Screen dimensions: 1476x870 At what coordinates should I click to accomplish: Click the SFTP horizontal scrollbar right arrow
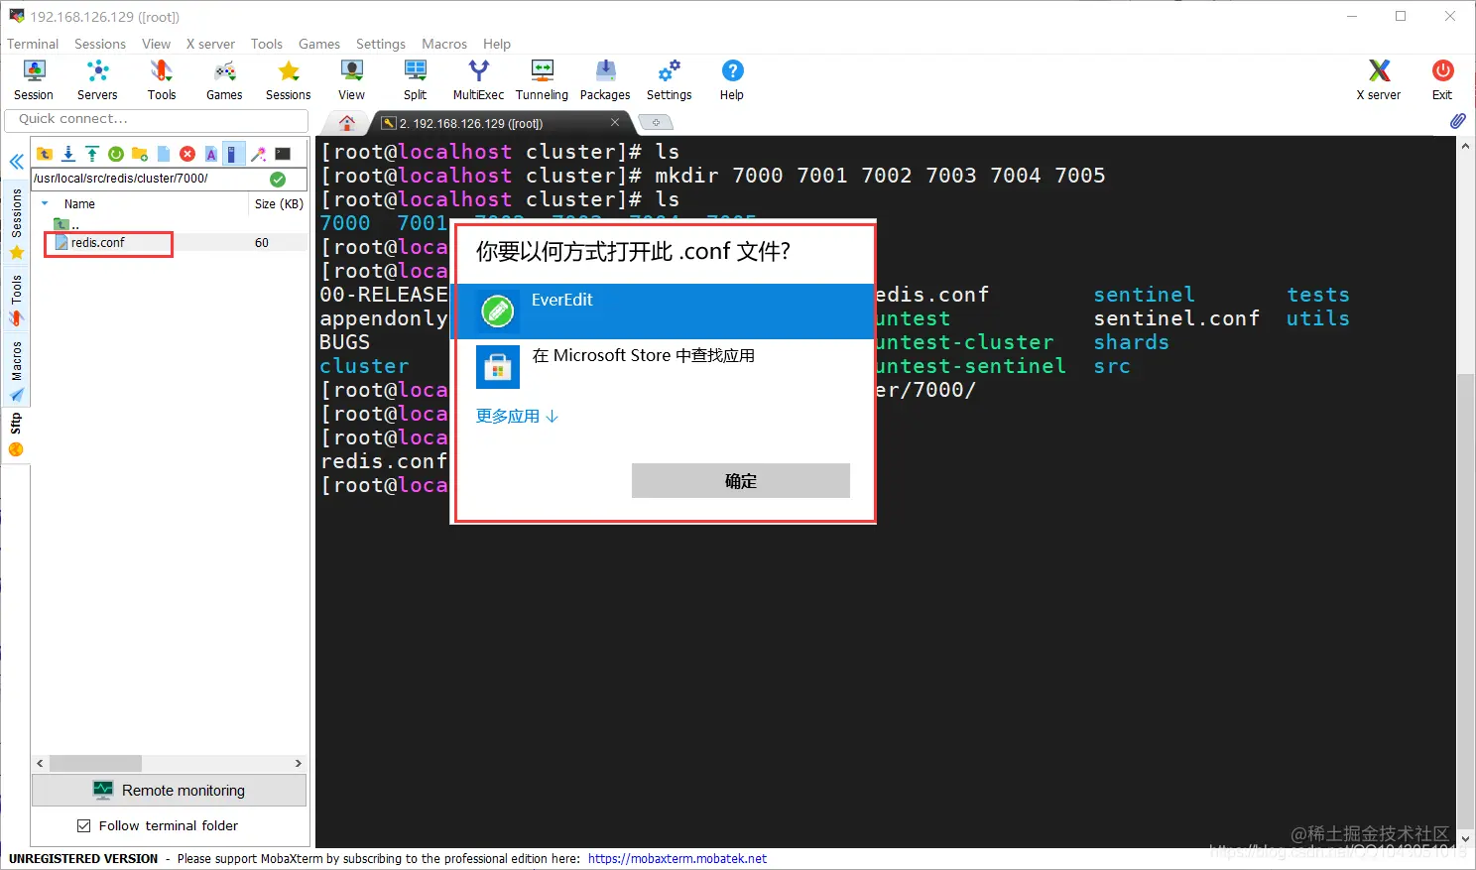(x=298, y=764)
